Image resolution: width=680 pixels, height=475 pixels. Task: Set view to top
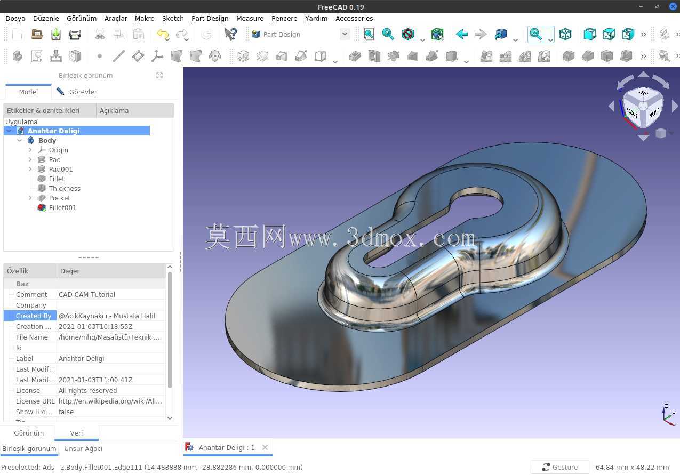pyautogui.click(x=609, y=35)
